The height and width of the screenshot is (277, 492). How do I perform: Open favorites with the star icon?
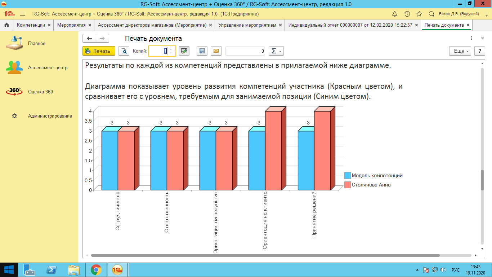coord(419,14)
